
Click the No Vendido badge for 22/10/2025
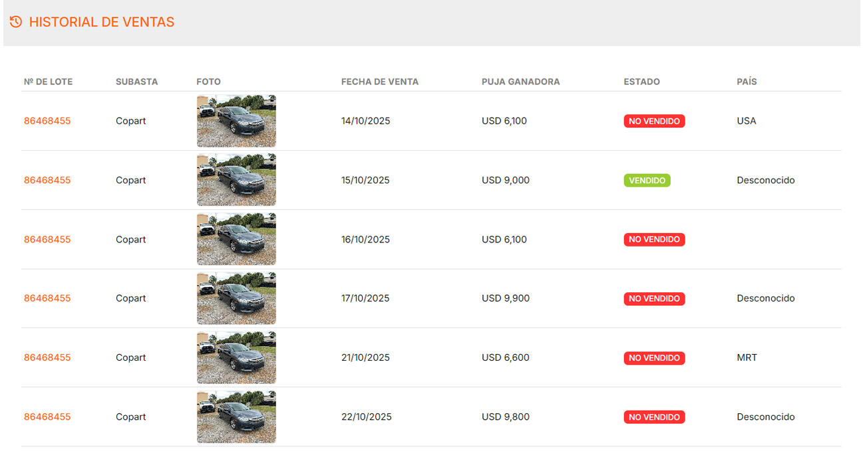(x=654, y=417)
